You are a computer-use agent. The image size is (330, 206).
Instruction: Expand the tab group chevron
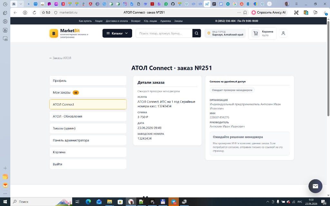[x=21, y=4]
